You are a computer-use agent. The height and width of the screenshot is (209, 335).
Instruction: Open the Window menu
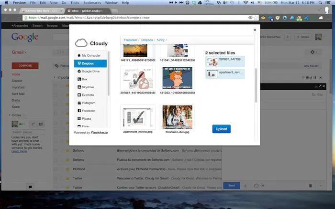coord(112,2)
